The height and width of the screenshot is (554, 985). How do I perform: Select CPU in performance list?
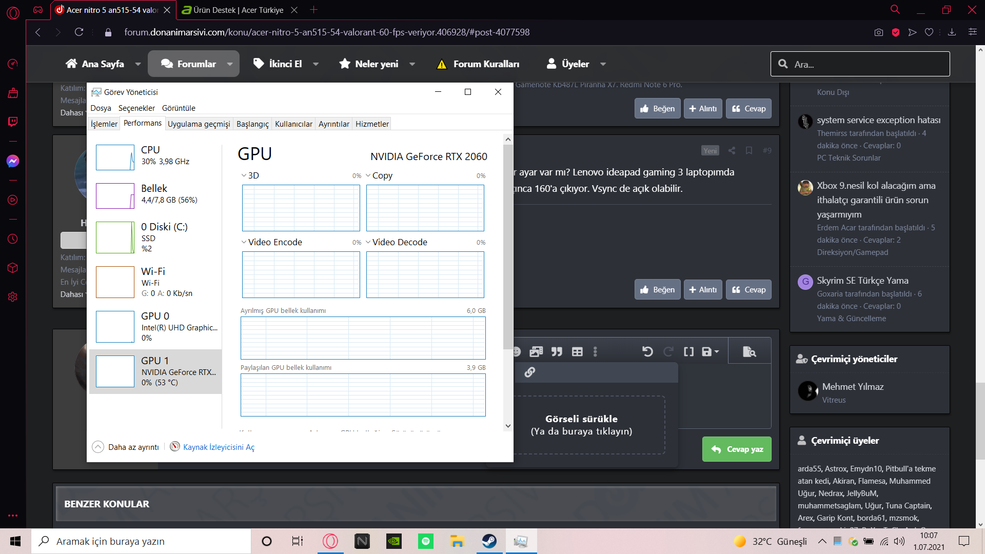tap(155, 157)
